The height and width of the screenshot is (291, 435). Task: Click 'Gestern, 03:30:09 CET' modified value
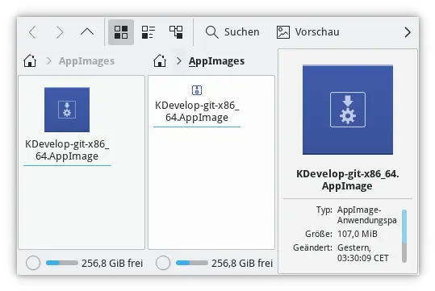pos(363,253)
